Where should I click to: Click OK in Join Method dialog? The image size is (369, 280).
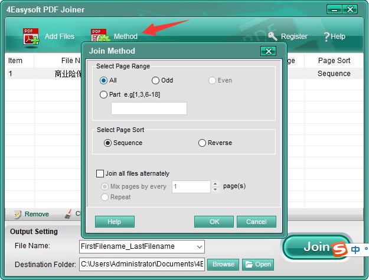pos(214,222)
